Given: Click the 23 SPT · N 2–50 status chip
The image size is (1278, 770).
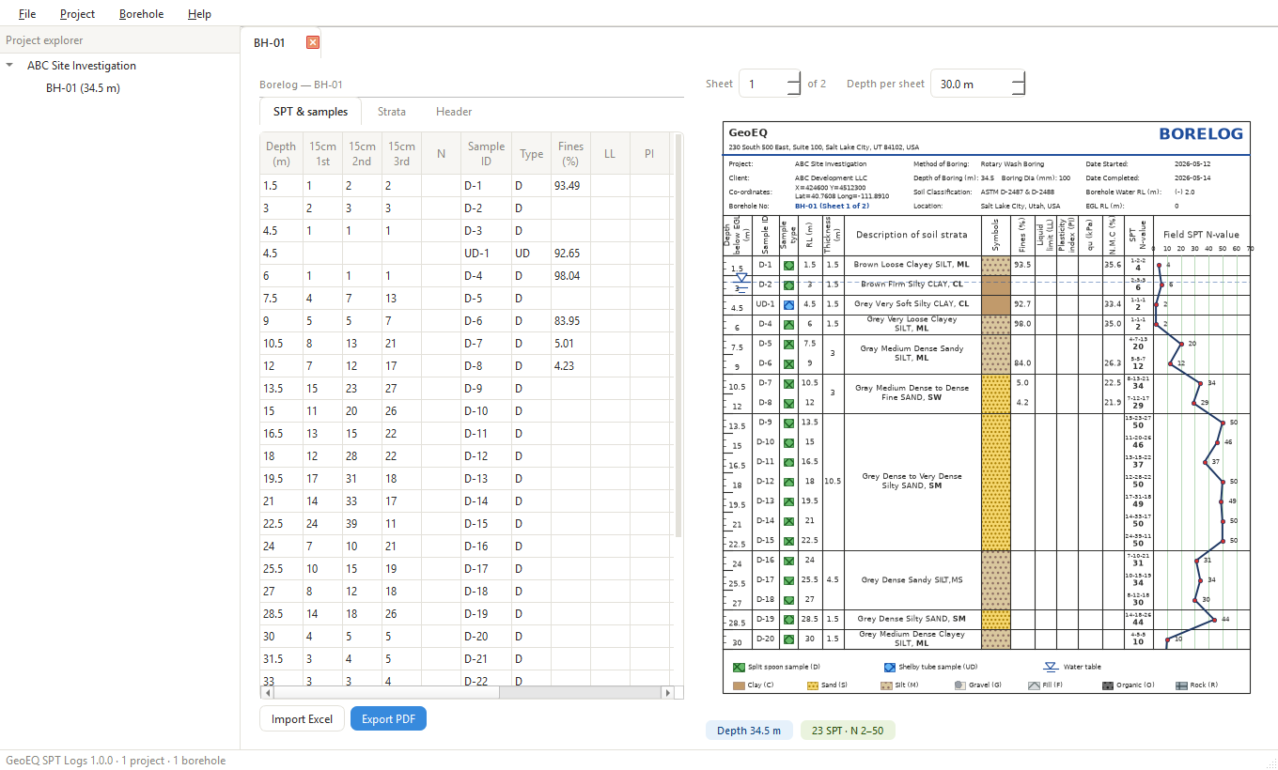Looking at the screenshot, I should click(848, 731).
